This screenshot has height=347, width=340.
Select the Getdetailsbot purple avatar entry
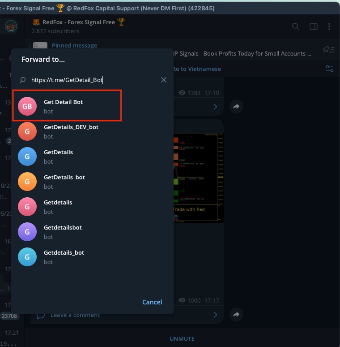click(63, 232)
